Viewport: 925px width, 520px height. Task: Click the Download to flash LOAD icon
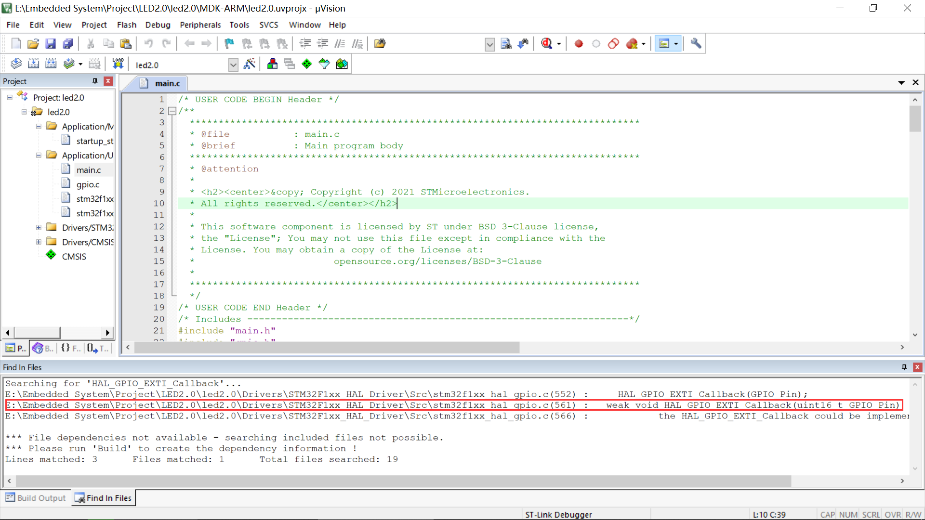118,64
